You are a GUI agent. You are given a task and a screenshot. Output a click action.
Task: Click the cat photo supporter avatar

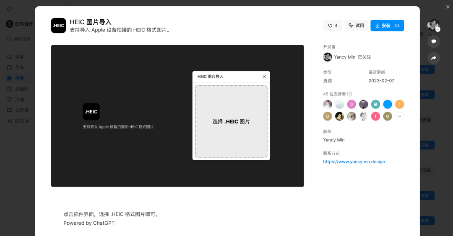click(351, 116)
